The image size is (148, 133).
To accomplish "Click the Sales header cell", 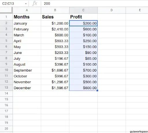I will coord(55,17).
